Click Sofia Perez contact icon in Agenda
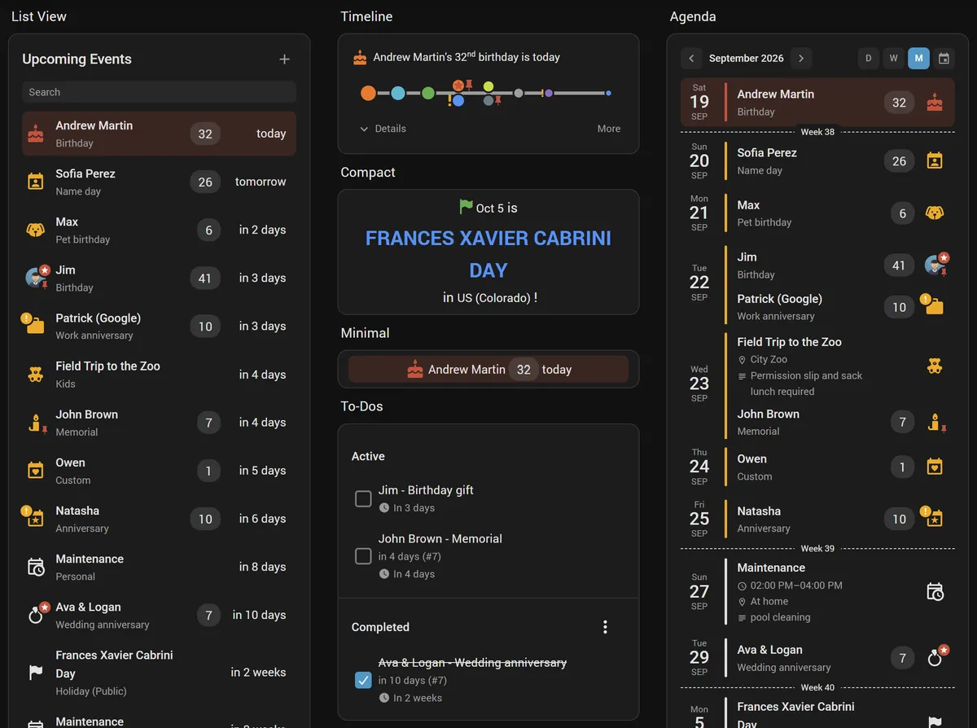The width and height of the screenshot is (977, 728). (x=935, y=160)
